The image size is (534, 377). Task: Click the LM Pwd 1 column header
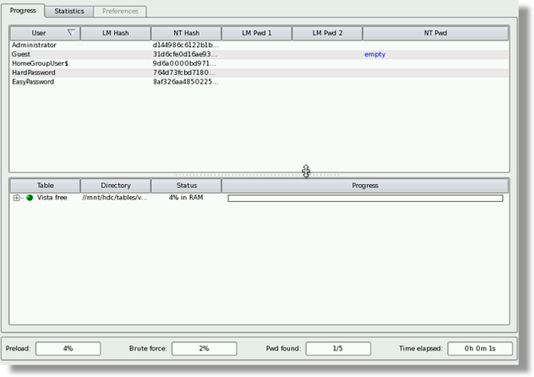(256, 33)
